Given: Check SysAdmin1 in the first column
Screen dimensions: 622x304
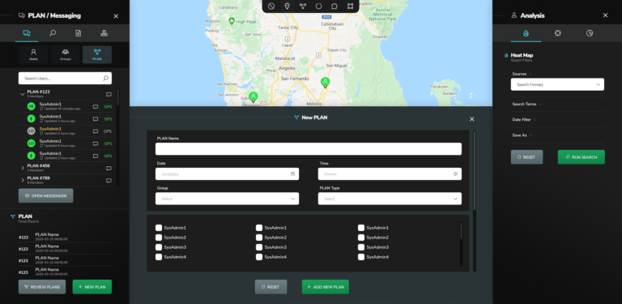Looking at the screenshot, I should coord(159,228).
